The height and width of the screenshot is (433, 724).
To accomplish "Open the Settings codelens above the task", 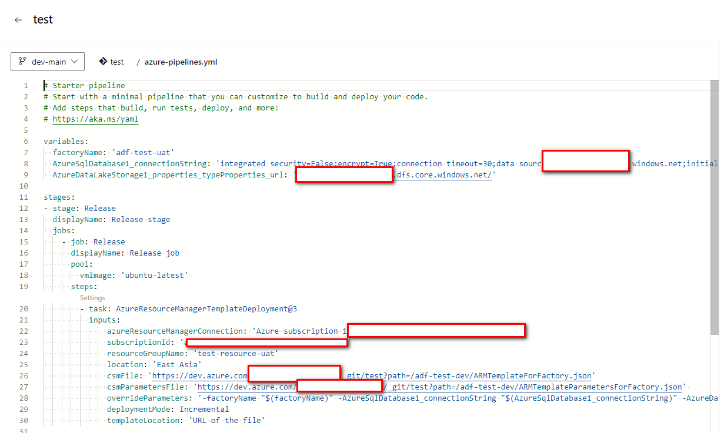I will coord(92,298).
